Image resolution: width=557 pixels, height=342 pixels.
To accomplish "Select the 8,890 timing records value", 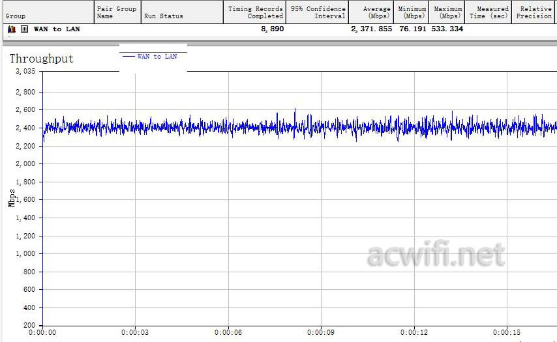I will pyautogui.click(x=273, y=29).
